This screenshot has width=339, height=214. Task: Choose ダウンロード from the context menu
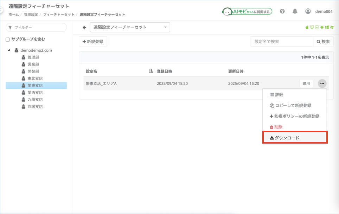(x=295, y=138)
